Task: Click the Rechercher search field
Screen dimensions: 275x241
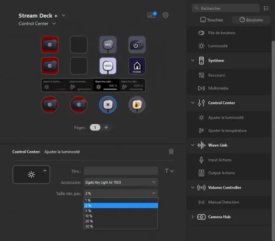Action: pos(226,8)
